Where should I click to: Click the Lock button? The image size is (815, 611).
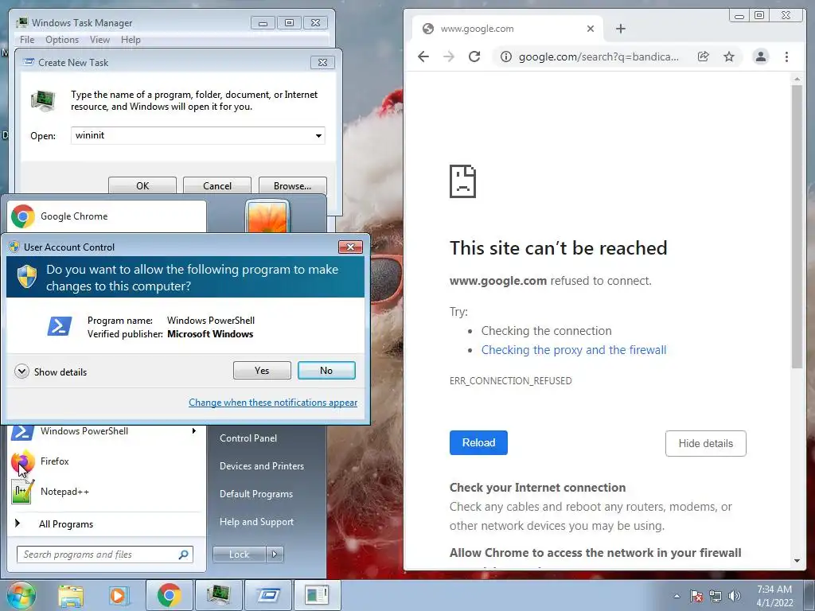coord(239,555)
